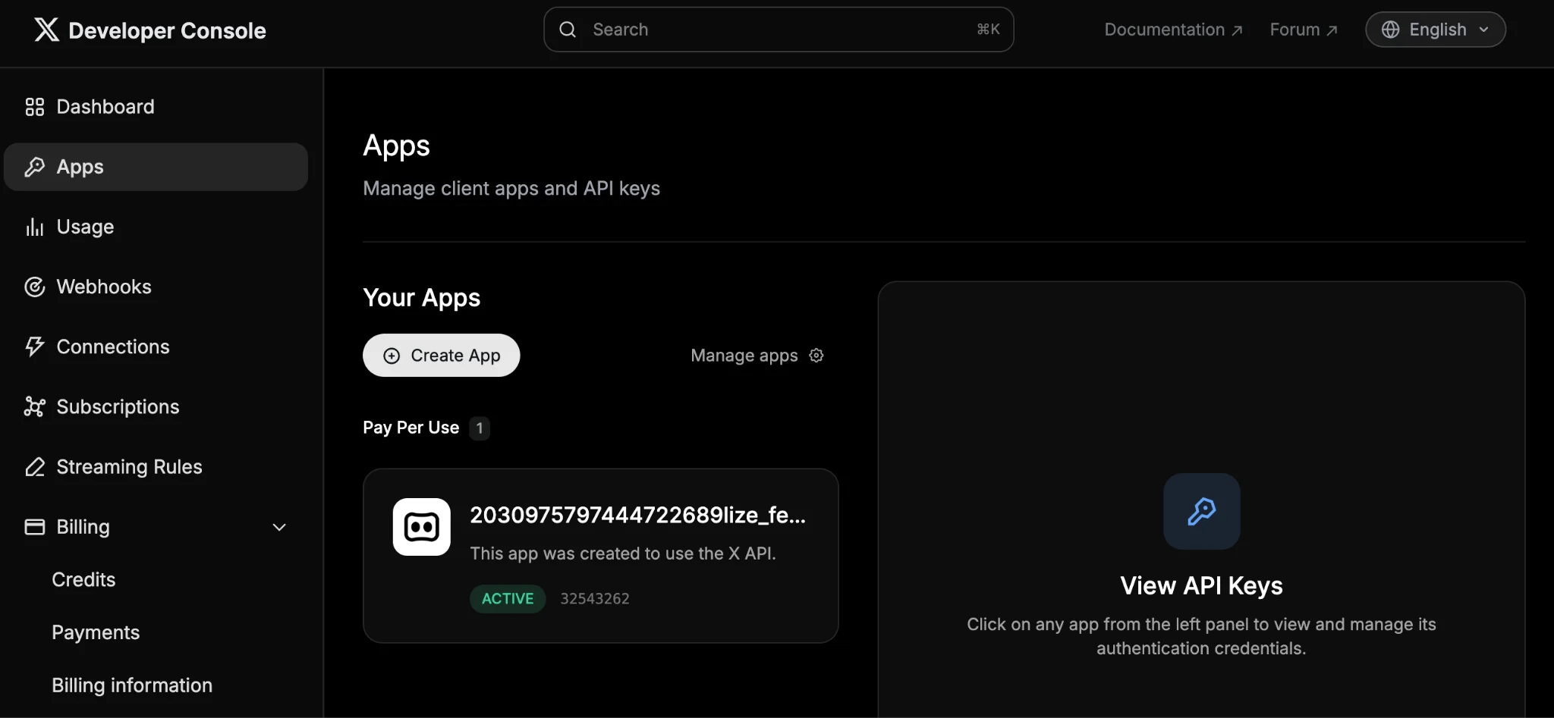The height and width of the screenshot is (718, 1554).
Task: Click the Pay Per Use label
Action: point(411,428)
